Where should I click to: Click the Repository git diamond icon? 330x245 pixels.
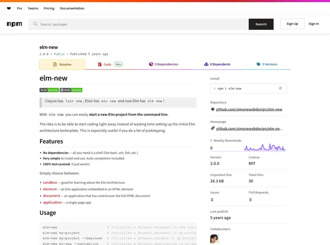(212, 109)
